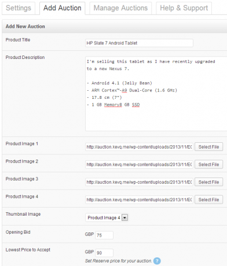Click the 'Product Description' label
The image size is (227, 266).
(x=25, y=57)
